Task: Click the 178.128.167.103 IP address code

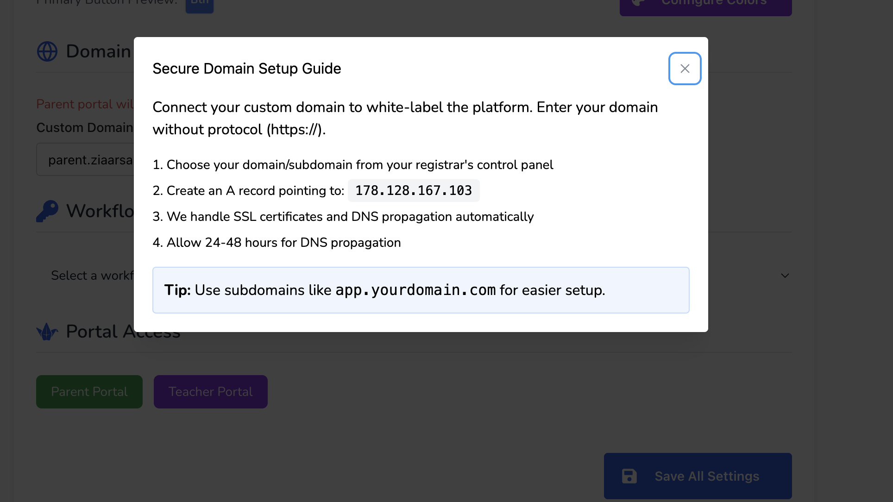Action: click(x=413, y=191)
